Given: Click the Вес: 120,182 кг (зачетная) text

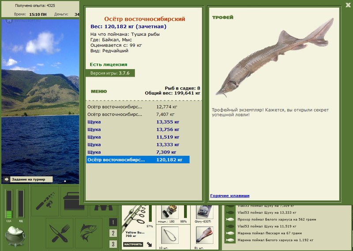Looking at the screenshot, I should click(x=128, y=26).
